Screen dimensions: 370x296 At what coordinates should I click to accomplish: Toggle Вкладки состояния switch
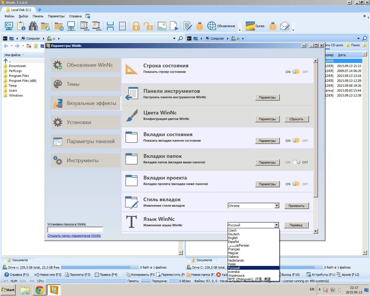point(296,140)
